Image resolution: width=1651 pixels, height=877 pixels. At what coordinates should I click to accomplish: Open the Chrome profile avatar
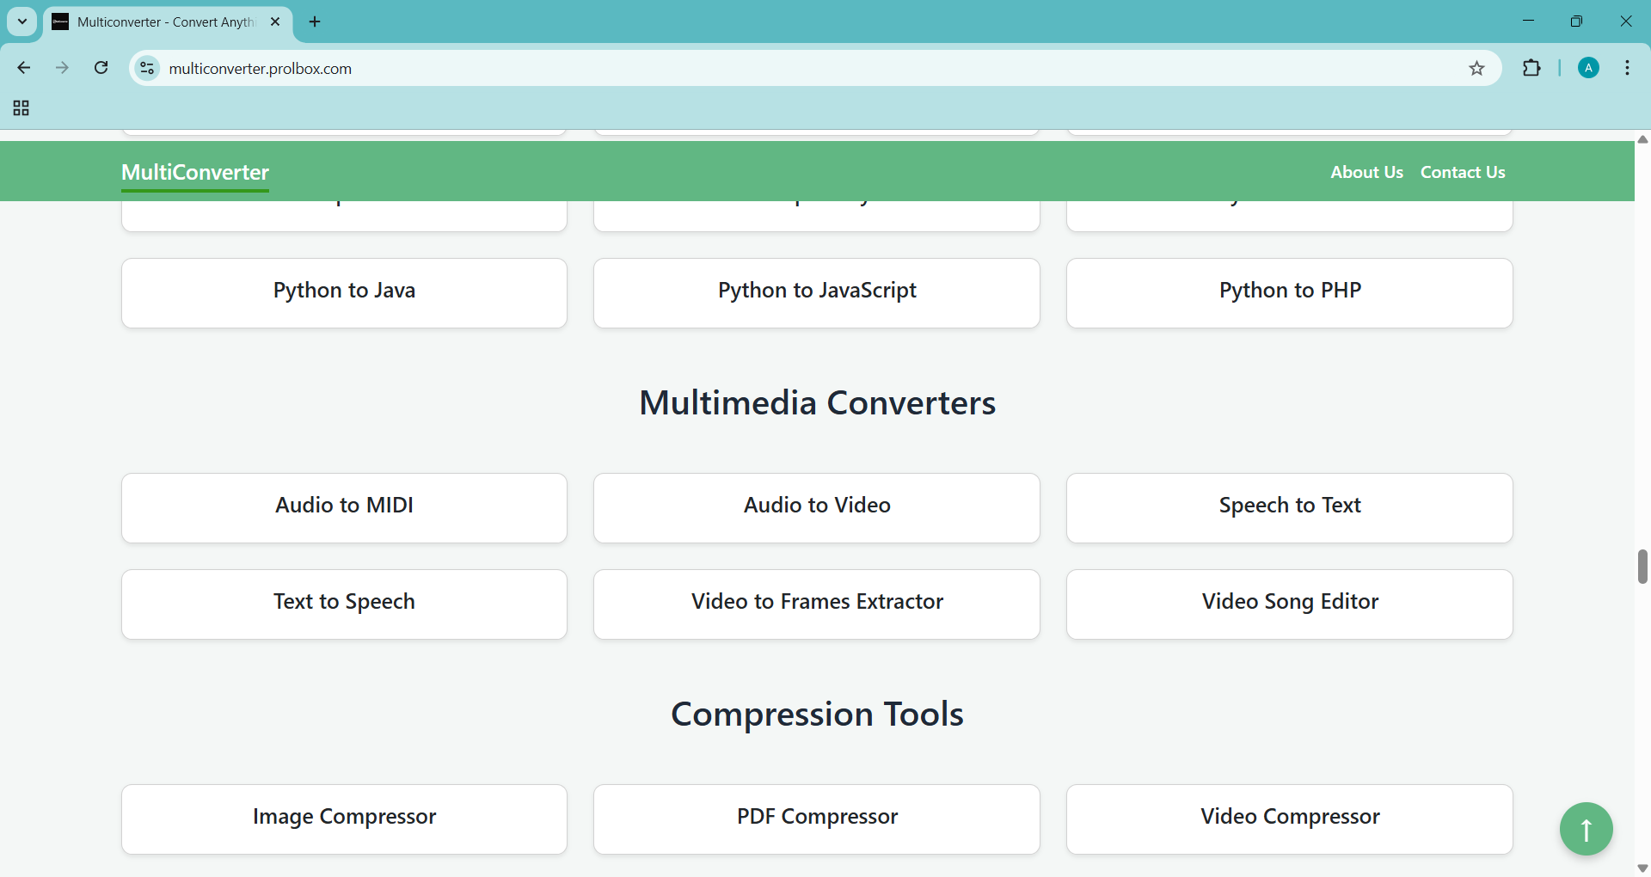pyautogui.click(x=1588, y=69)
